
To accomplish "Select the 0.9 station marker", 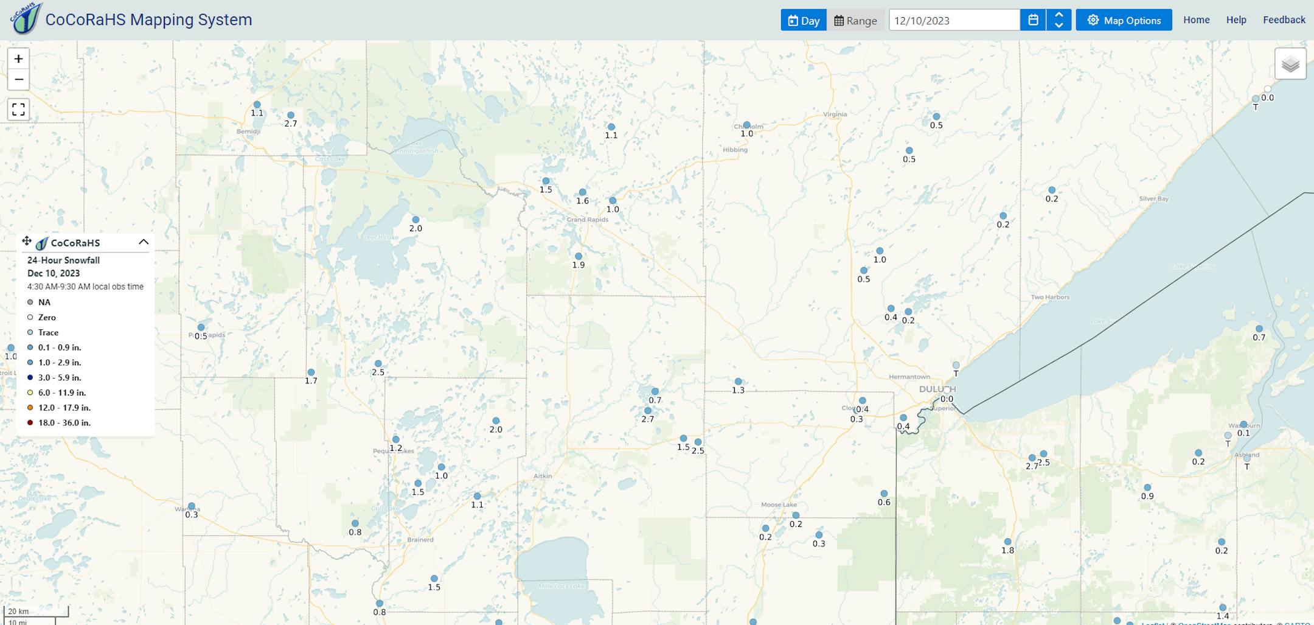I will [1147, 487].
